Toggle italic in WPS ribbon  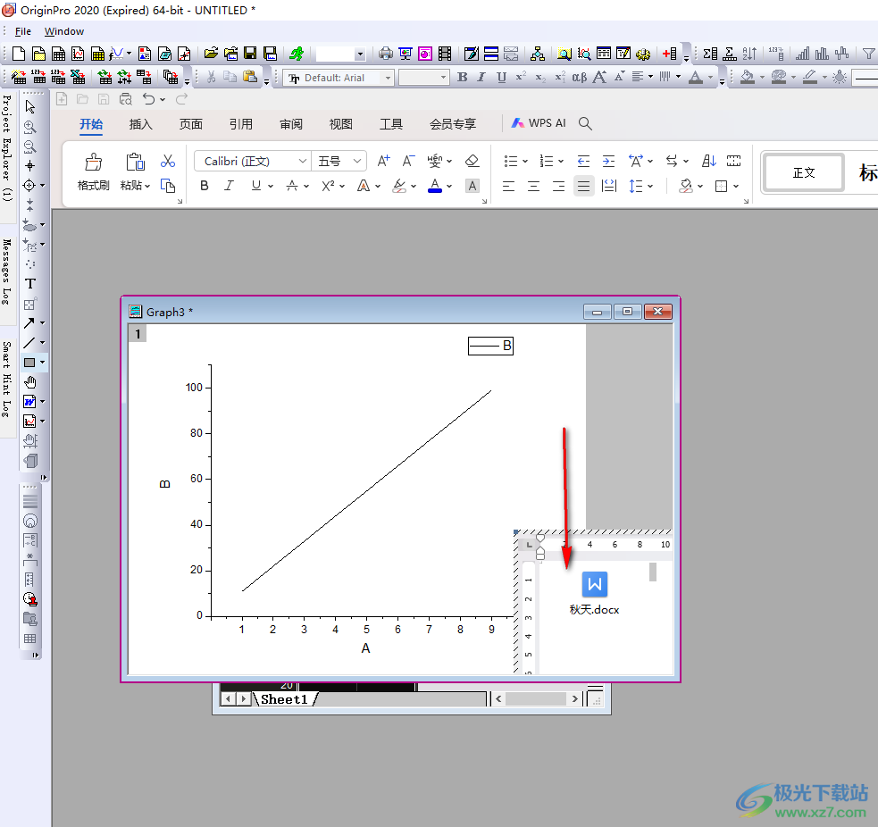pos(229,186)
